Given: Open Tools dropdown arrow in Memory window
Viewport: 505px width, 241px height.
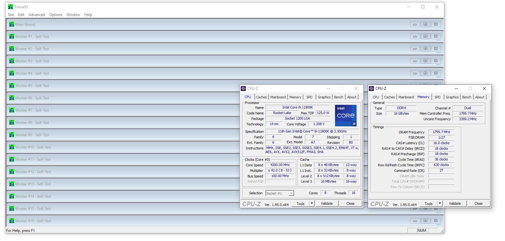Looking at the screenshot, I should point(440,203).
